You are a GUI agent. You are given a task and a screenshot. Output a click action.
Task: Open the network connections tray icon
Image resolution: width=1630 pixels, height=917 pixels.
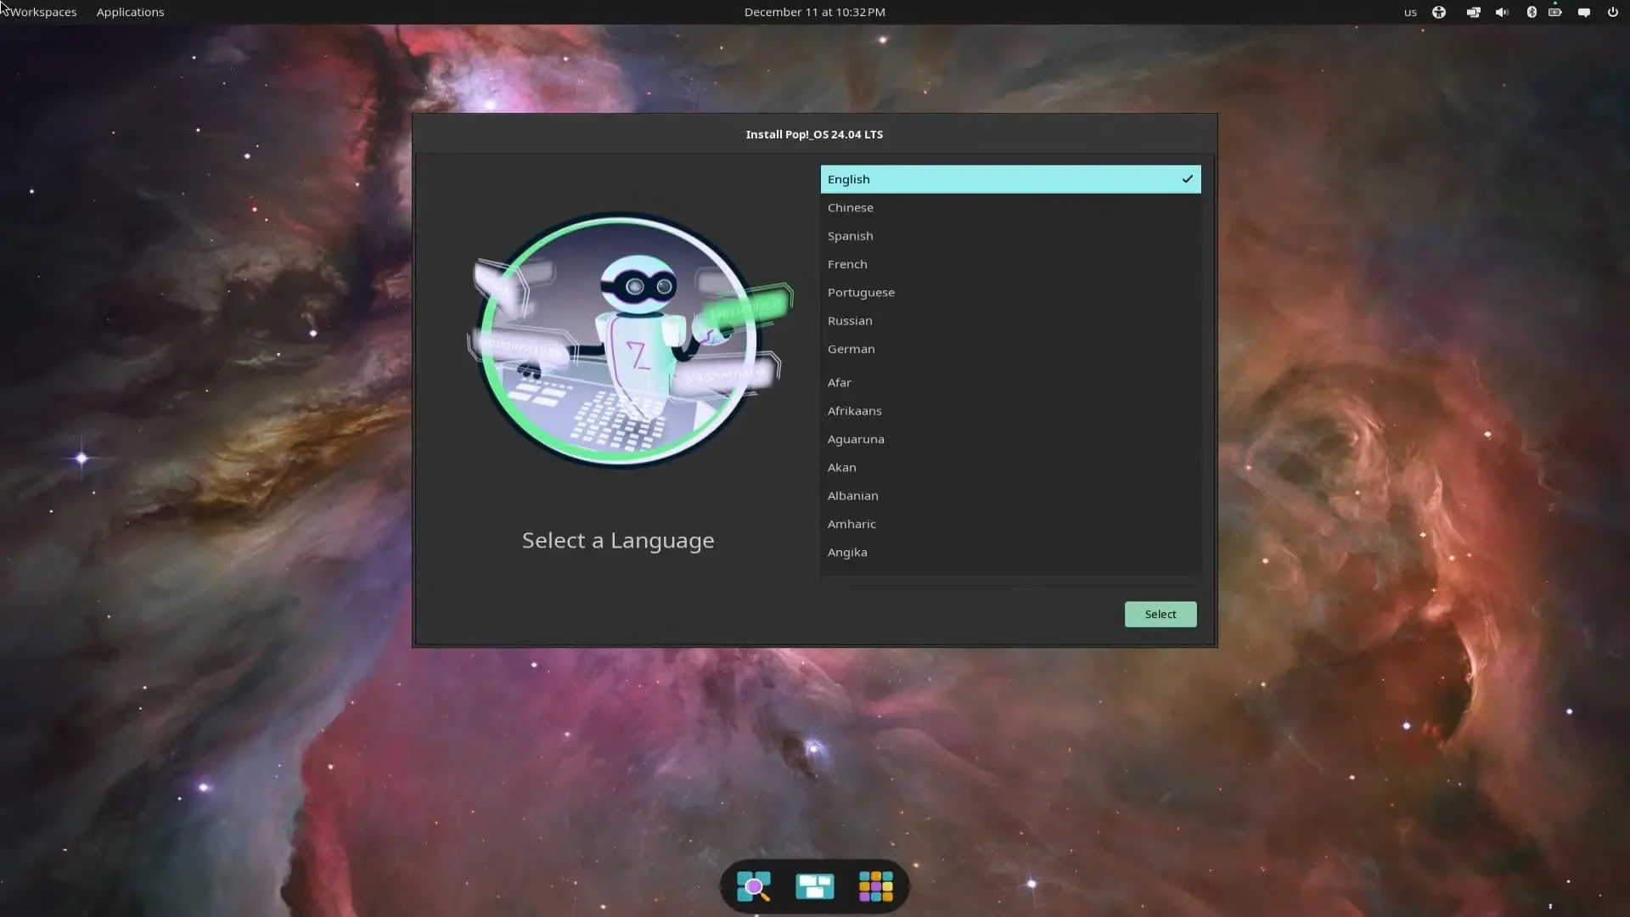1473,12
